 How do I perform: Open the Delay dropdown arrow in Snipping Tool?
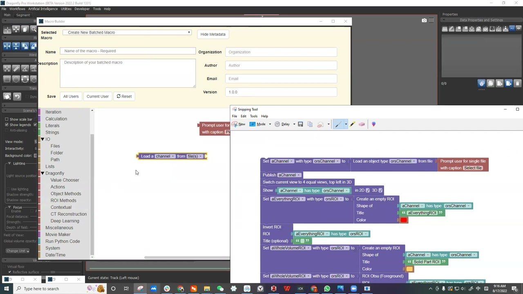[294, 124]
